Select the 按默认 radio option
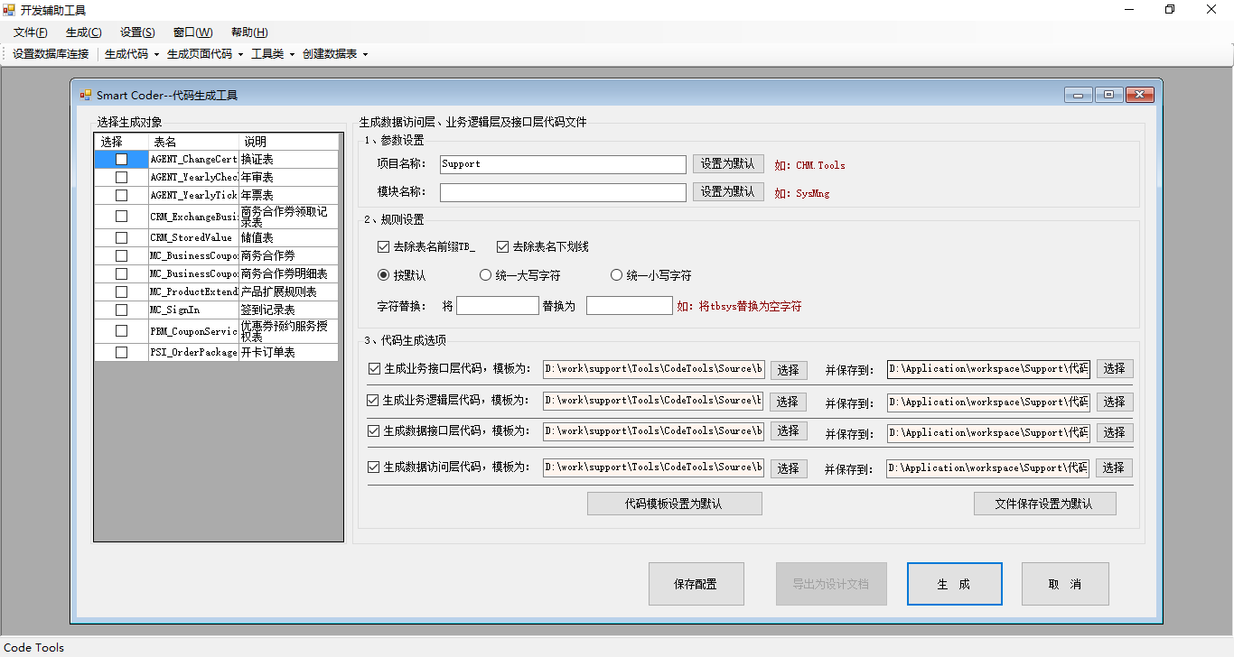Image resolution: width=1234 pixels, height=657 pixels. click(384, 275)
